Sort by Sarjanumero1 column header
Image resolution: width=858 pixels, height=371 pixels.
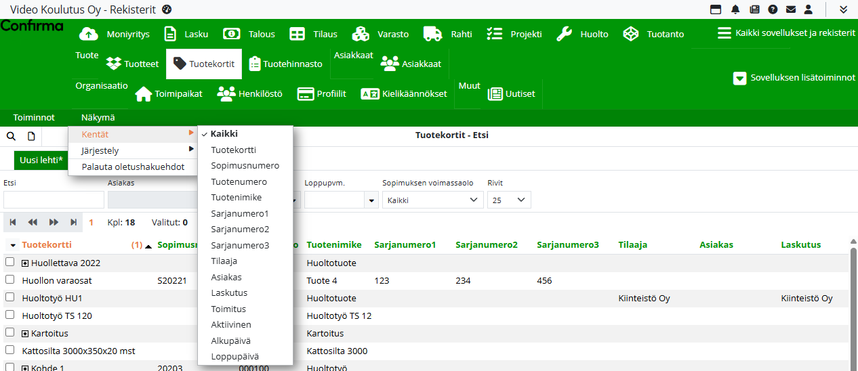coord(405,244)
